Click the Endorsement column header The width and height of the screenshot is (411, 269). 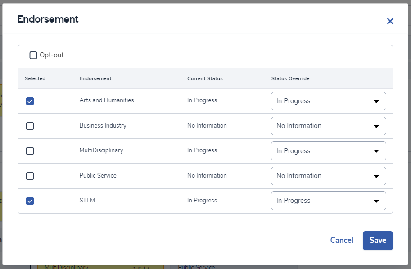tap(95, 78)
